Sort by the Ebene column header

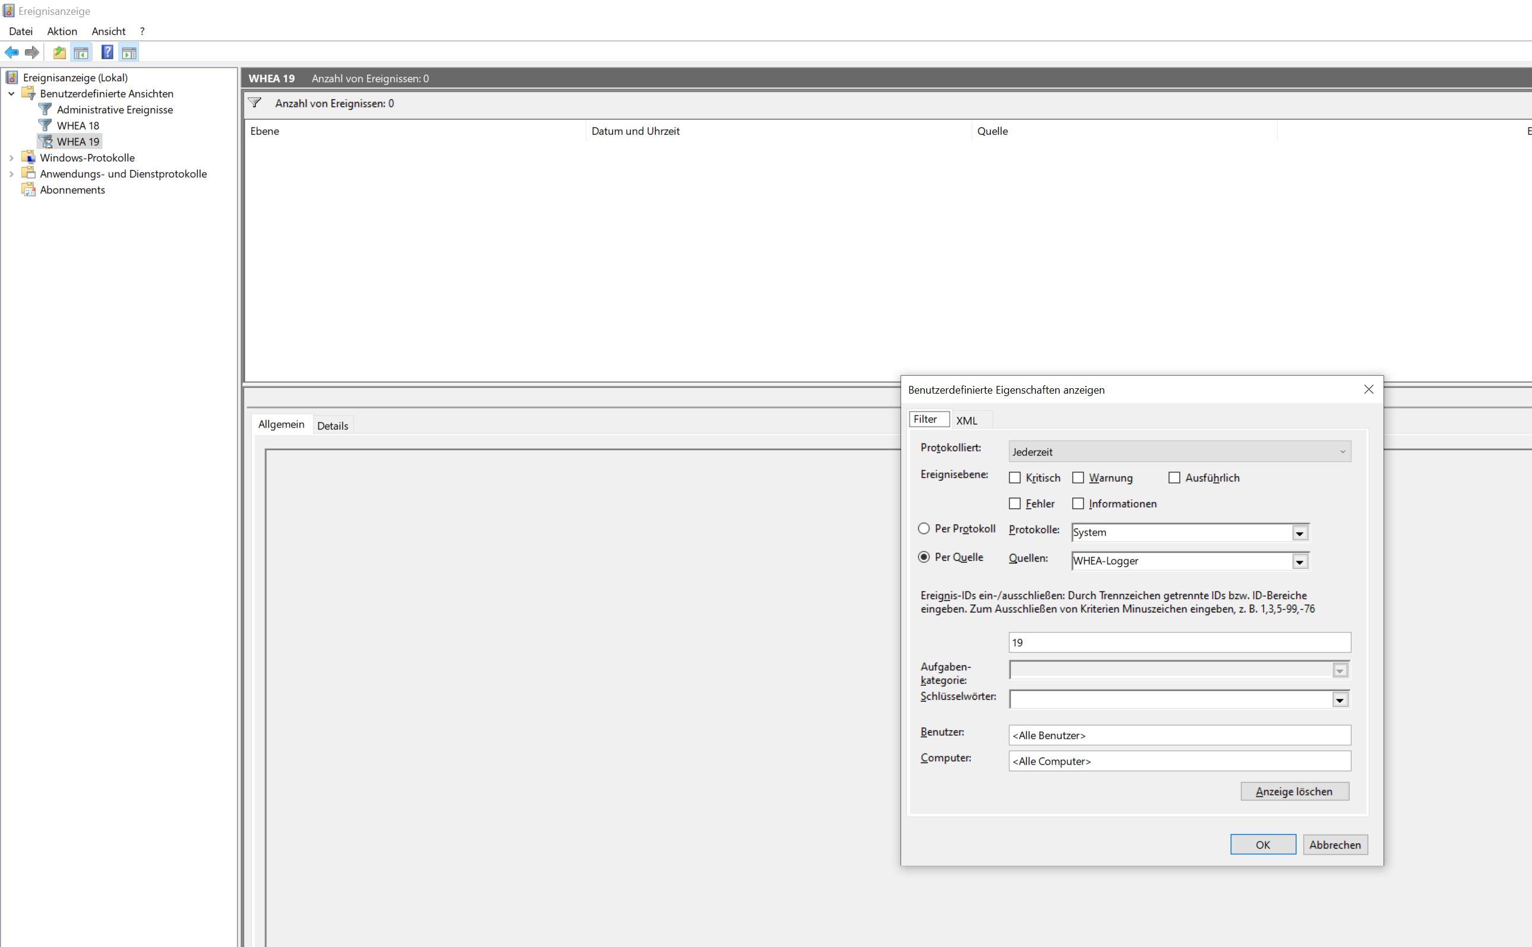tap(415, 131)
